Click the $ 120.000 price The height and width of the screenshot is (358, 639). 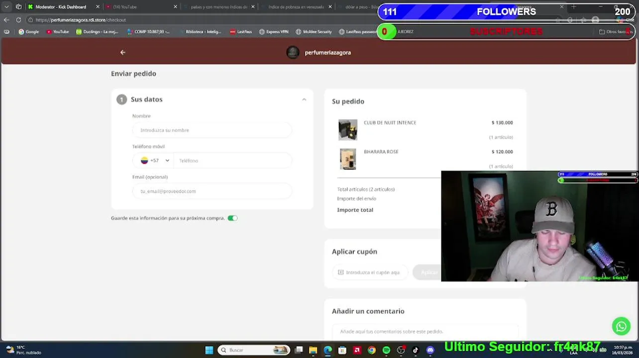point(502,152)
